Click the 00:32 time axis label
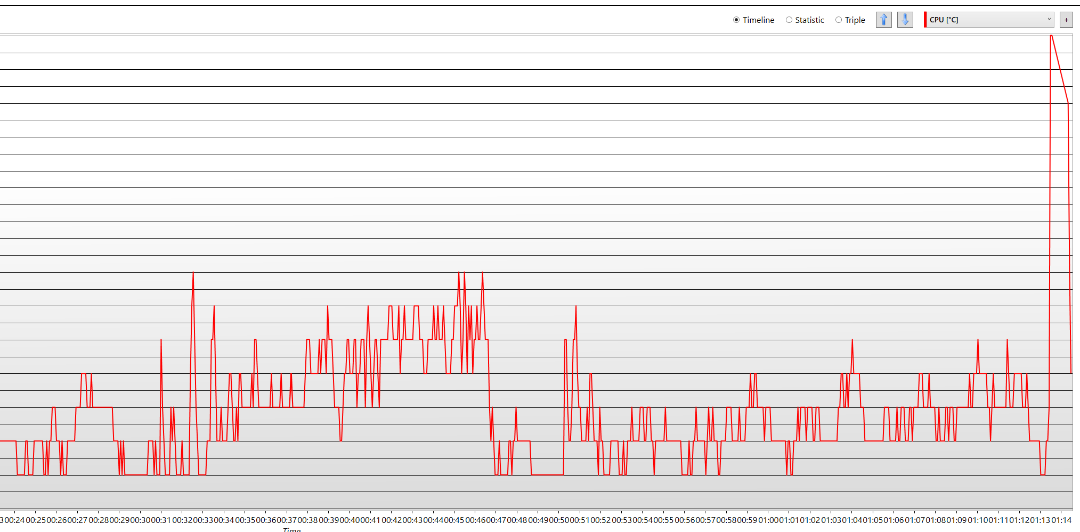This screenshot has height=532, width=1080. pos(182,520)
